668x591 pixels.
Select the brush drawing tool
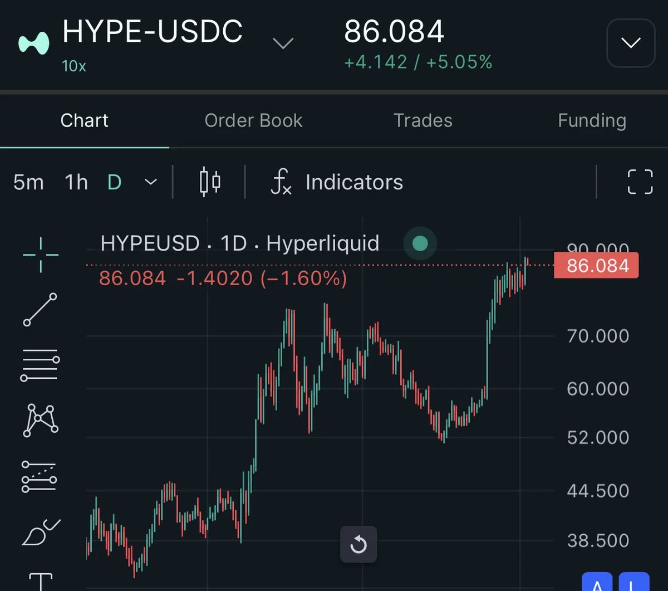(41, 533)
